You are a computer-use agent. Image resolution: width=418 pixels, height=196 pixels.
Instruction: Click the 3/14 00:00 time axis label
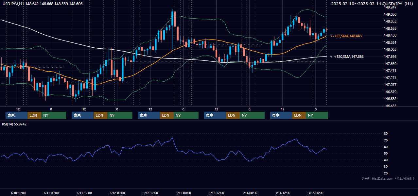click(x=249, y=193)
